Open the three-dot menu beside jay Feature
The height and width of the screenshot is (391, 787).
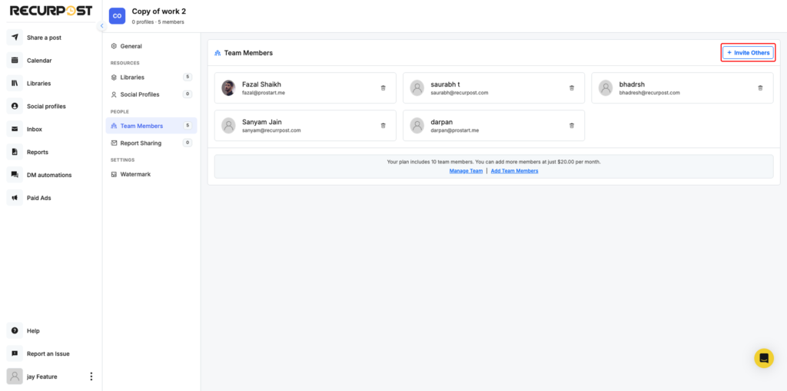(x=91, y=376)
